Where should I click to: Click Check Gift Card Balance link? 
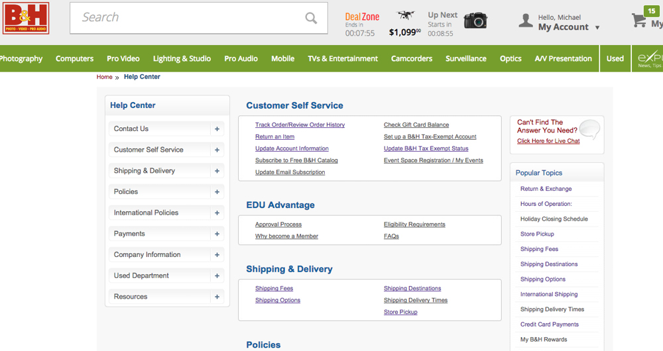tap(416, 125)
